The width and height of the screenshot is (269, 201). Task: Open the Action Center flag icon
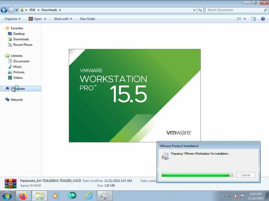coord(242,196)
